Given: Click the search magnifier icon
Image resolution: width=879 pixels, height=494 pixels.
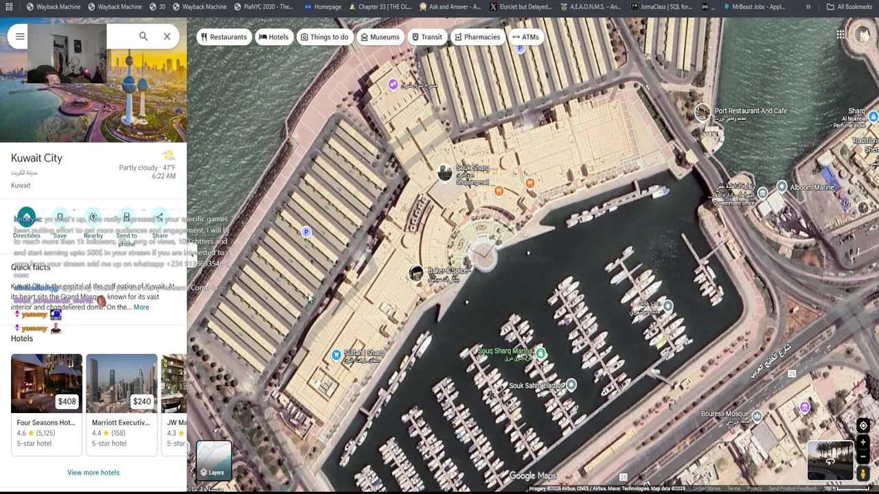Looking at the screenshot, I should tap(144, 36).
